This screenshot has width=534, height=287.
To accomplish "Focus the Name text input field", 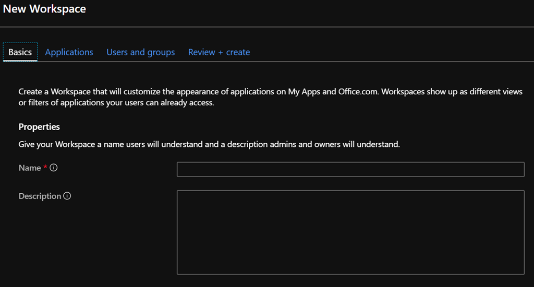I will [350, 169].
